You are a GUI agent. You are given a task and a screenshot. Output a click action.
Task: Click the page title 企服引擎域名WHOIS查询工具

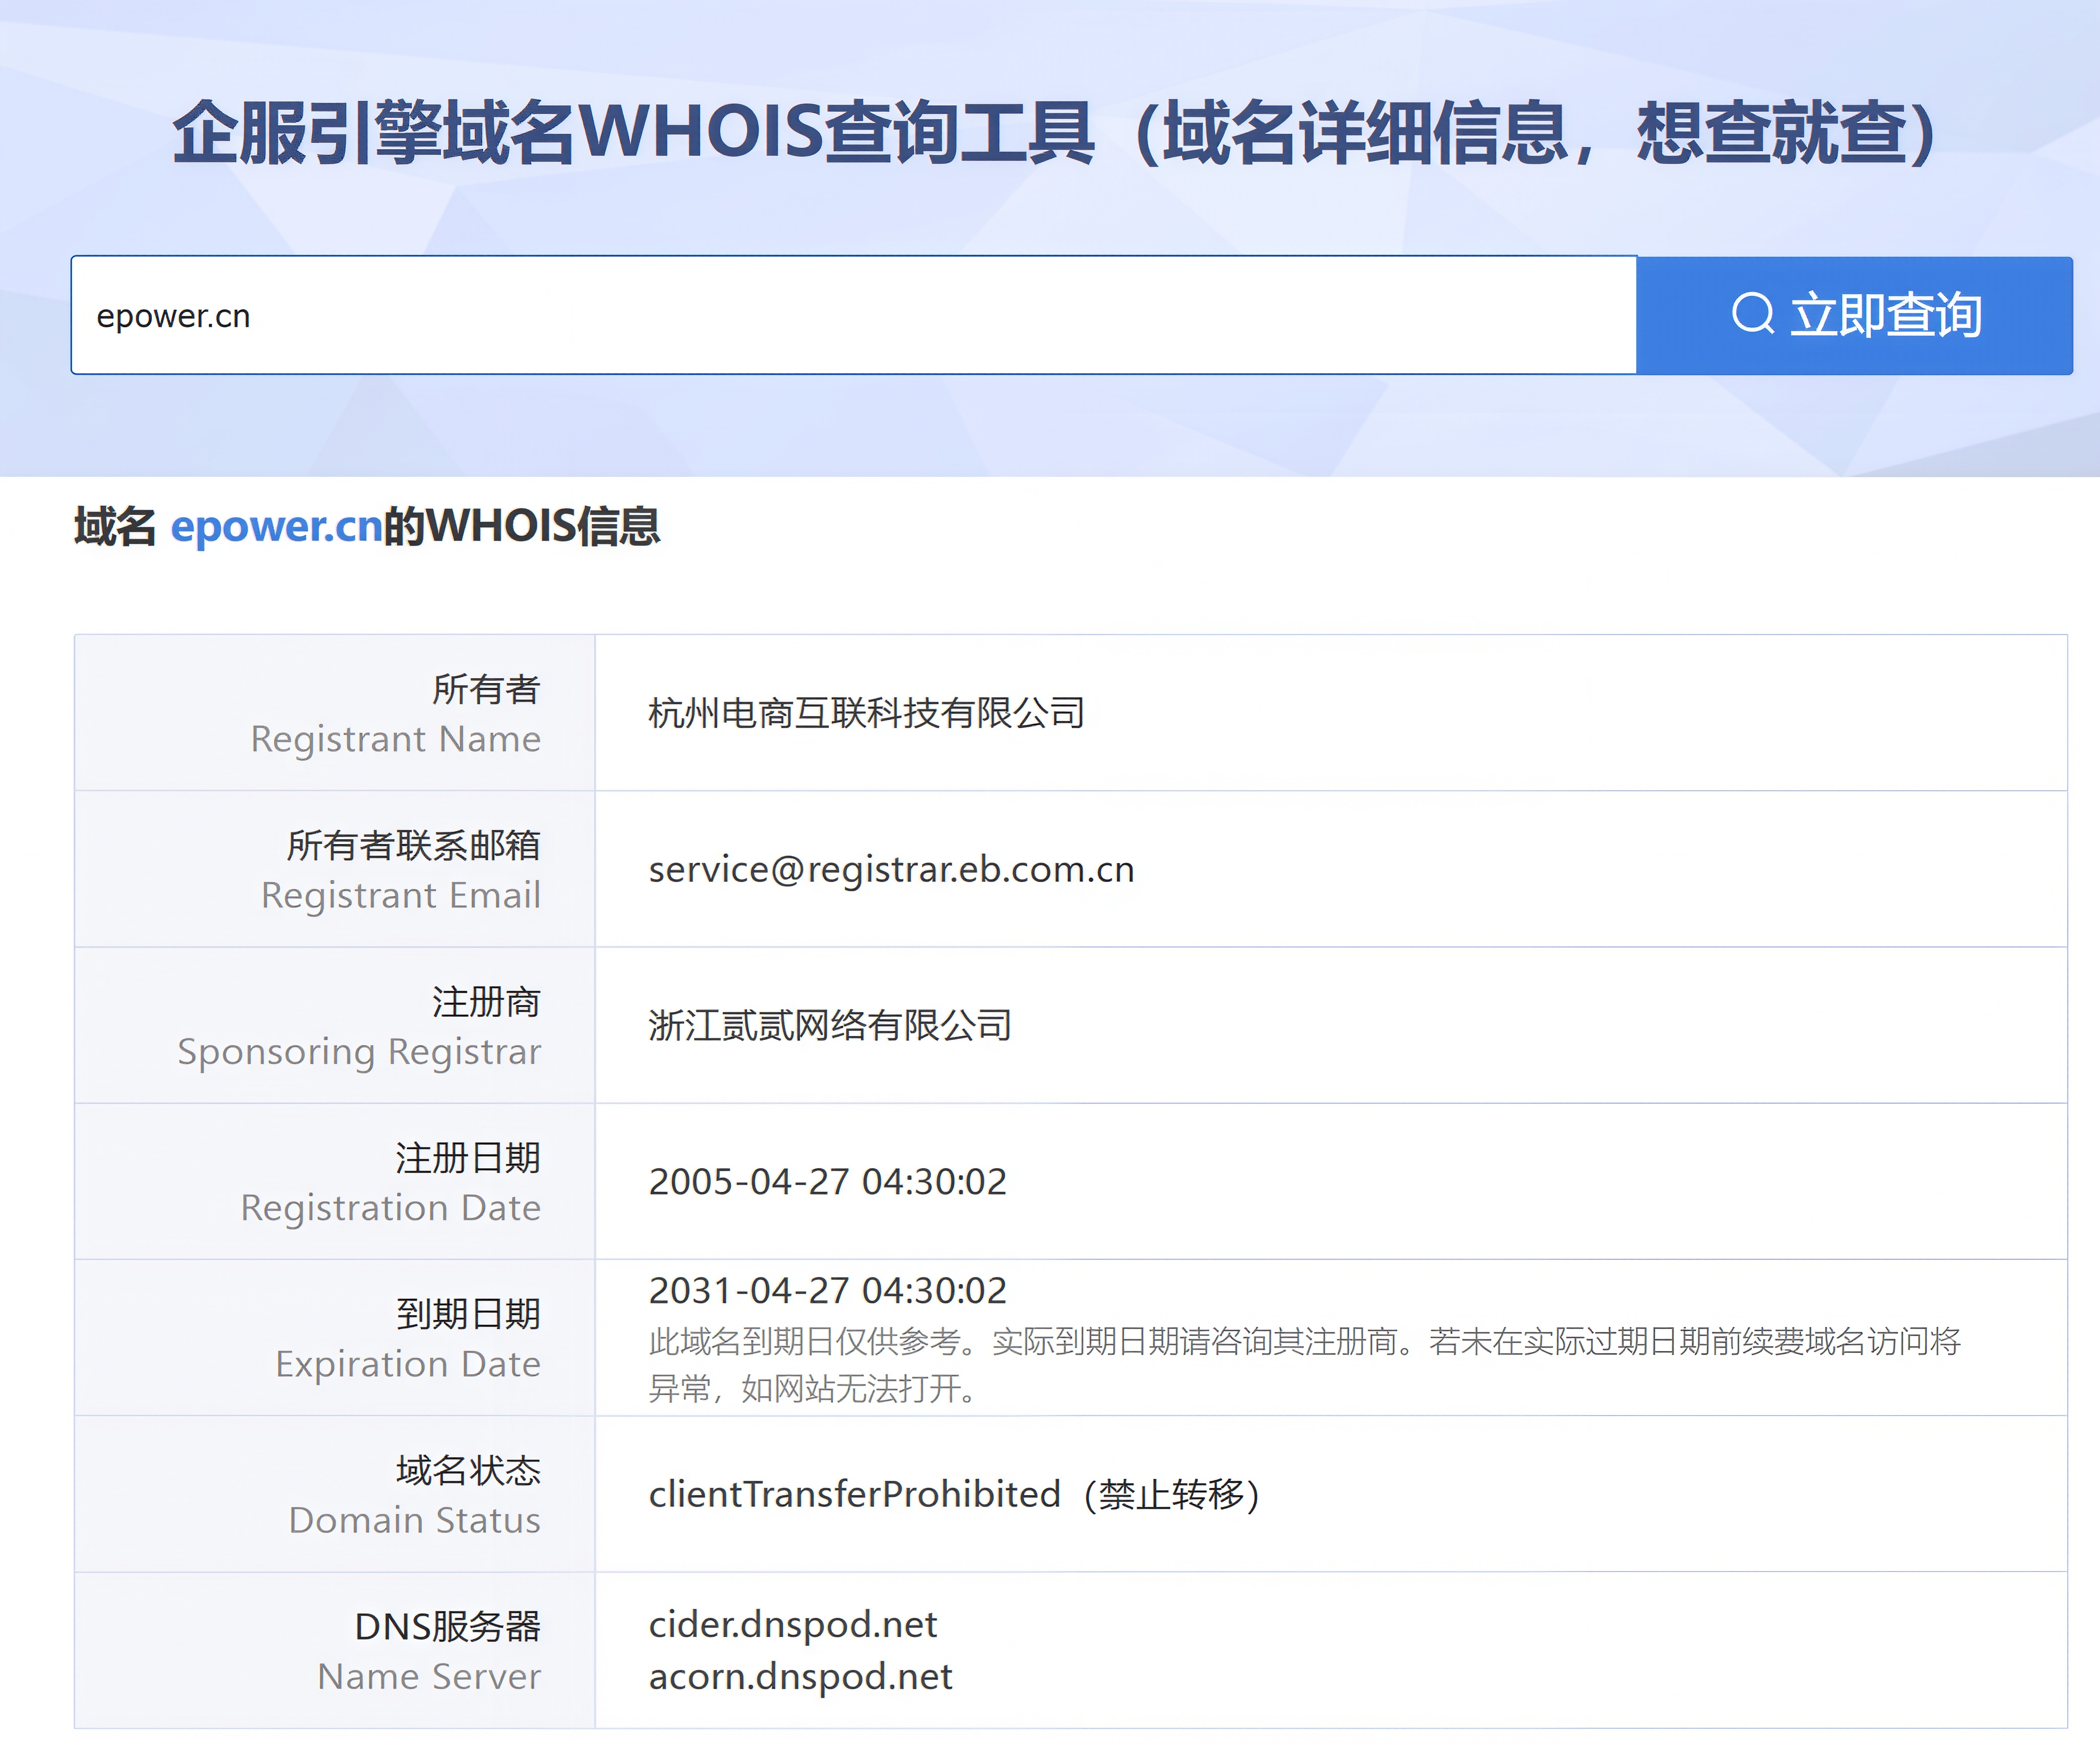pyautogui.click(x=1056, y=133)
